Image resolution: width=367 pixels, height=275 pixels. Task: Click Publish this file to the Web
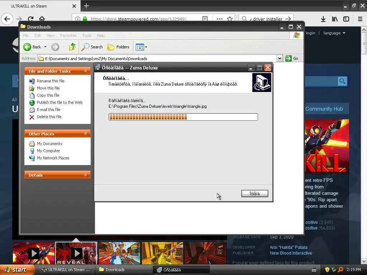point(60,102)
